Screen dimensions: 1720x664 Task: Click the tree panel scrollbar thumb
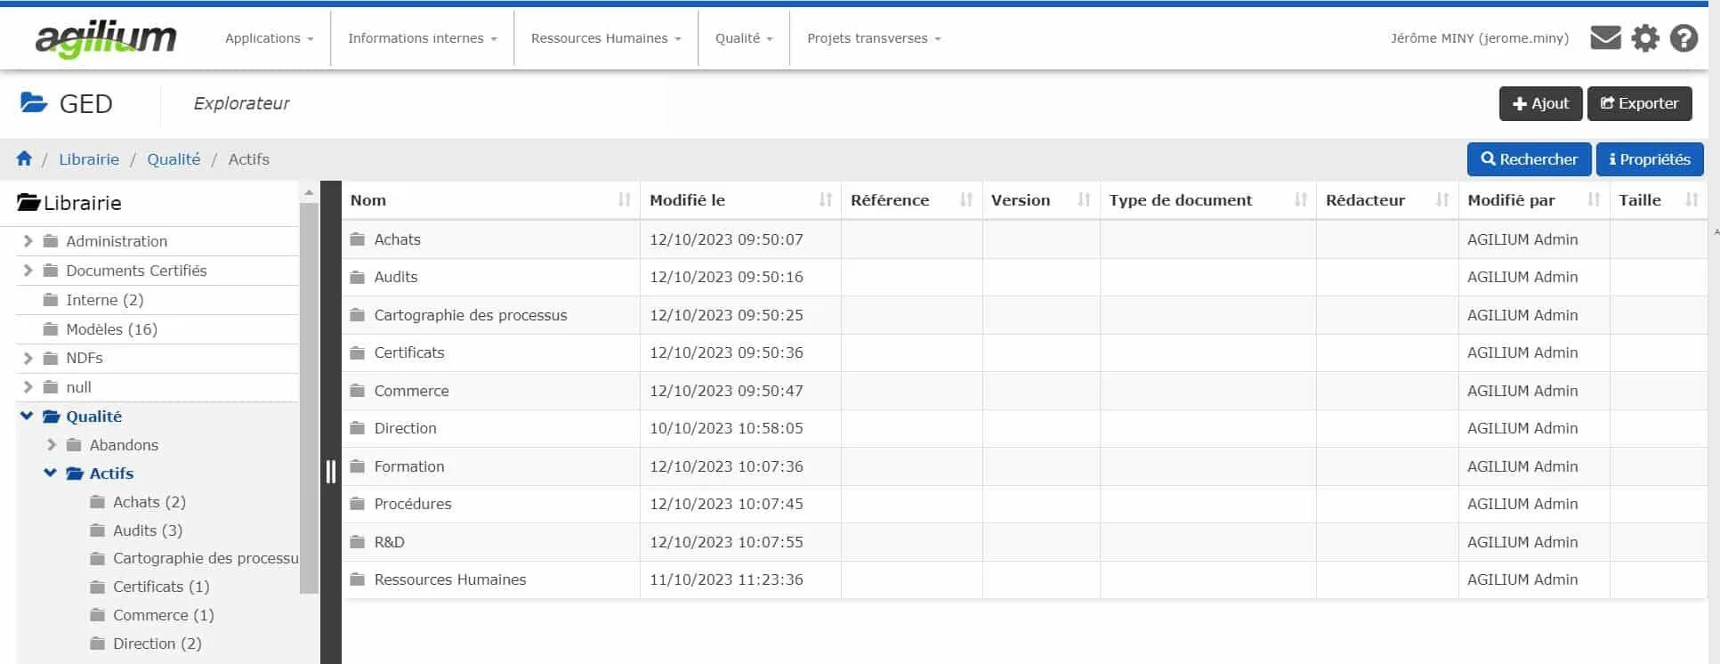click(309, 397)
